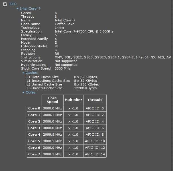Select the Core 7 row header
173x171 pixels.
pyautogui.click(x=34, y=154)
